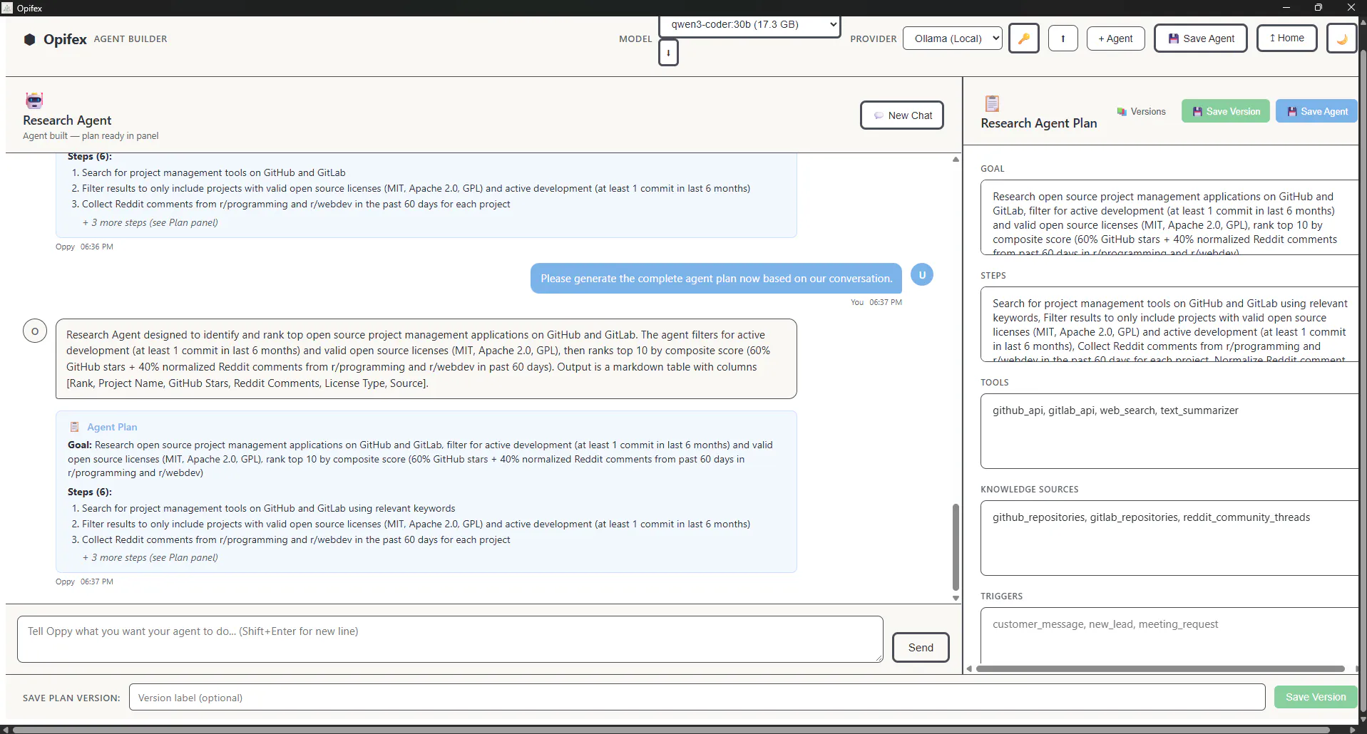Toggle dark mode with the moon icon
Image resolution: width=1367 pixels, height=734 pixels.
pos(1341,38)
